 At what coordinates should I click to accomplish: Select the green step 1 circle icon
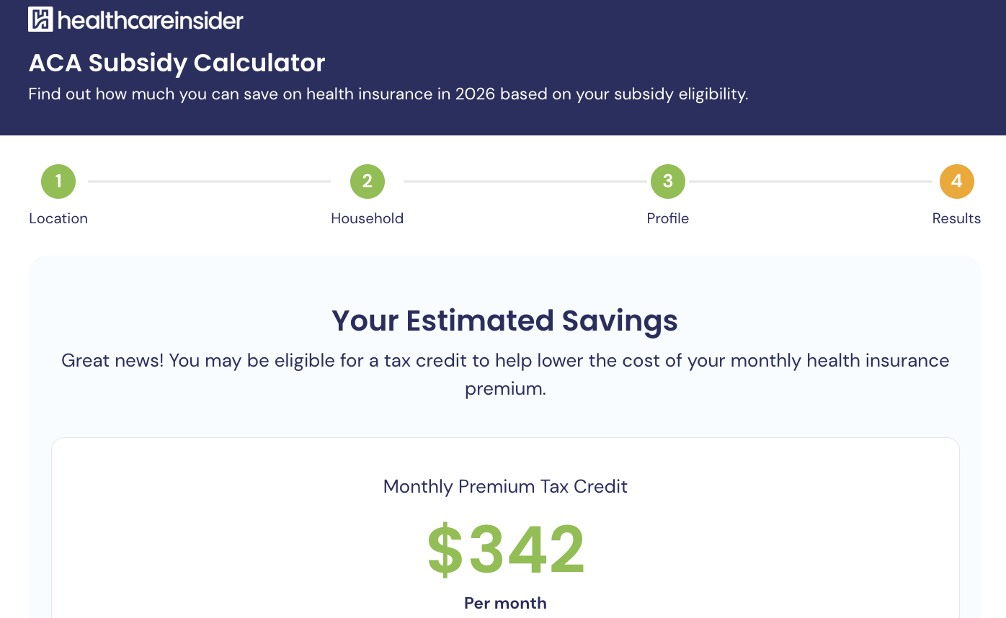point(58,182)
